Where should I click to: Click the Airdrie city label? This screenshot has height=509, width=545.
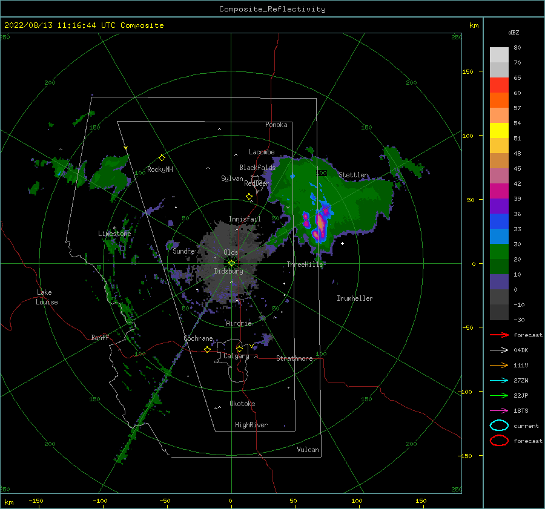[x=239, y=323]
